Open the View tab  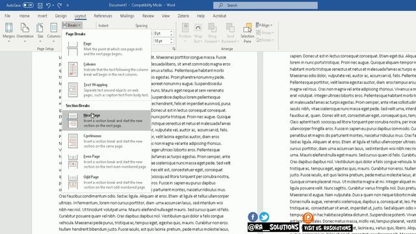166,16
